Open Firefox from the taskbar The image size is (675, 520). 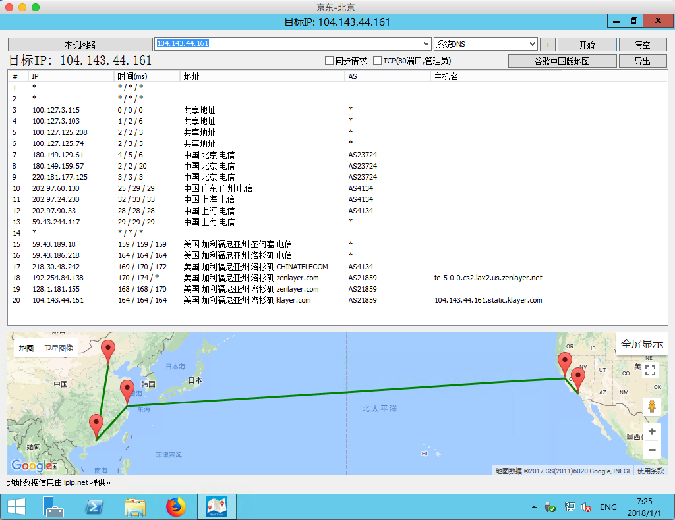pos(176,507)
